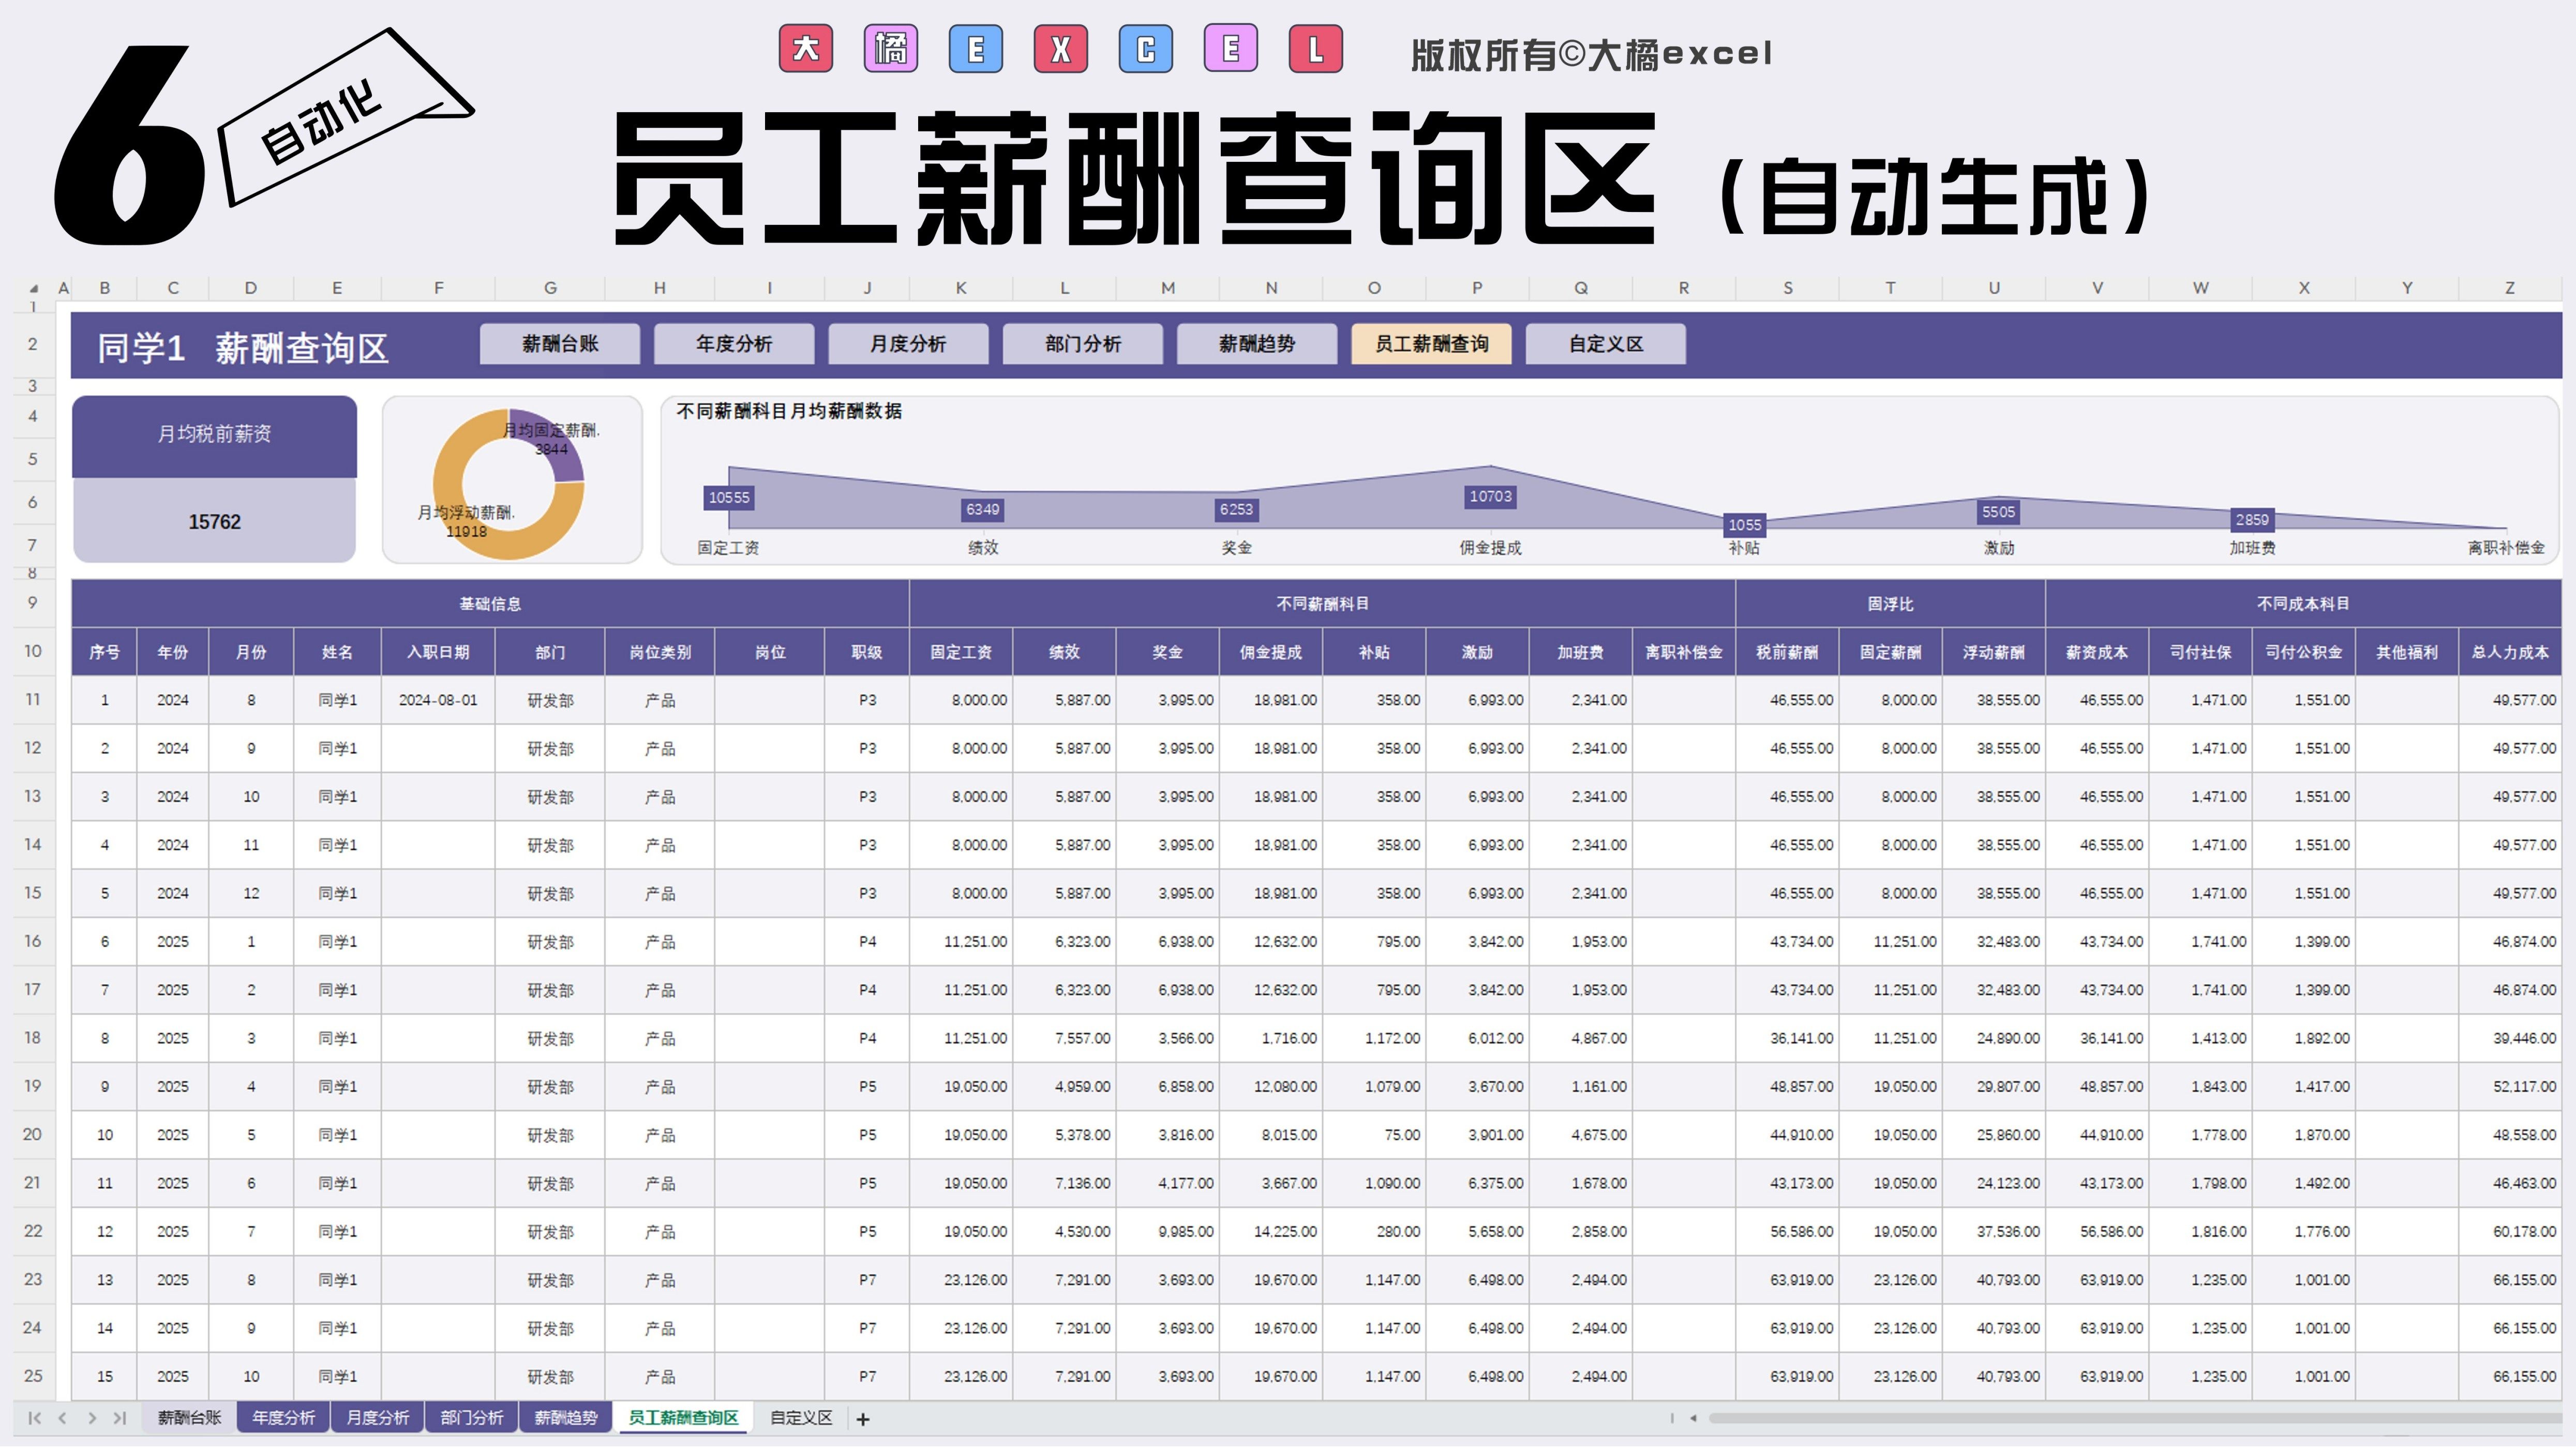The image size is (2576, 1448).
Task: Select column K header
Action: [961, 288]
